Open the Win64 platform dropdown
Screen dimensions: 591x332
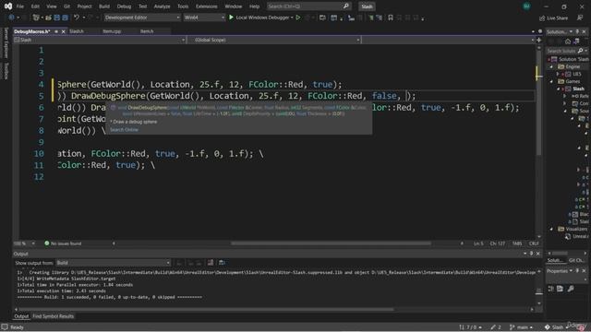click(x=204, y=18)
